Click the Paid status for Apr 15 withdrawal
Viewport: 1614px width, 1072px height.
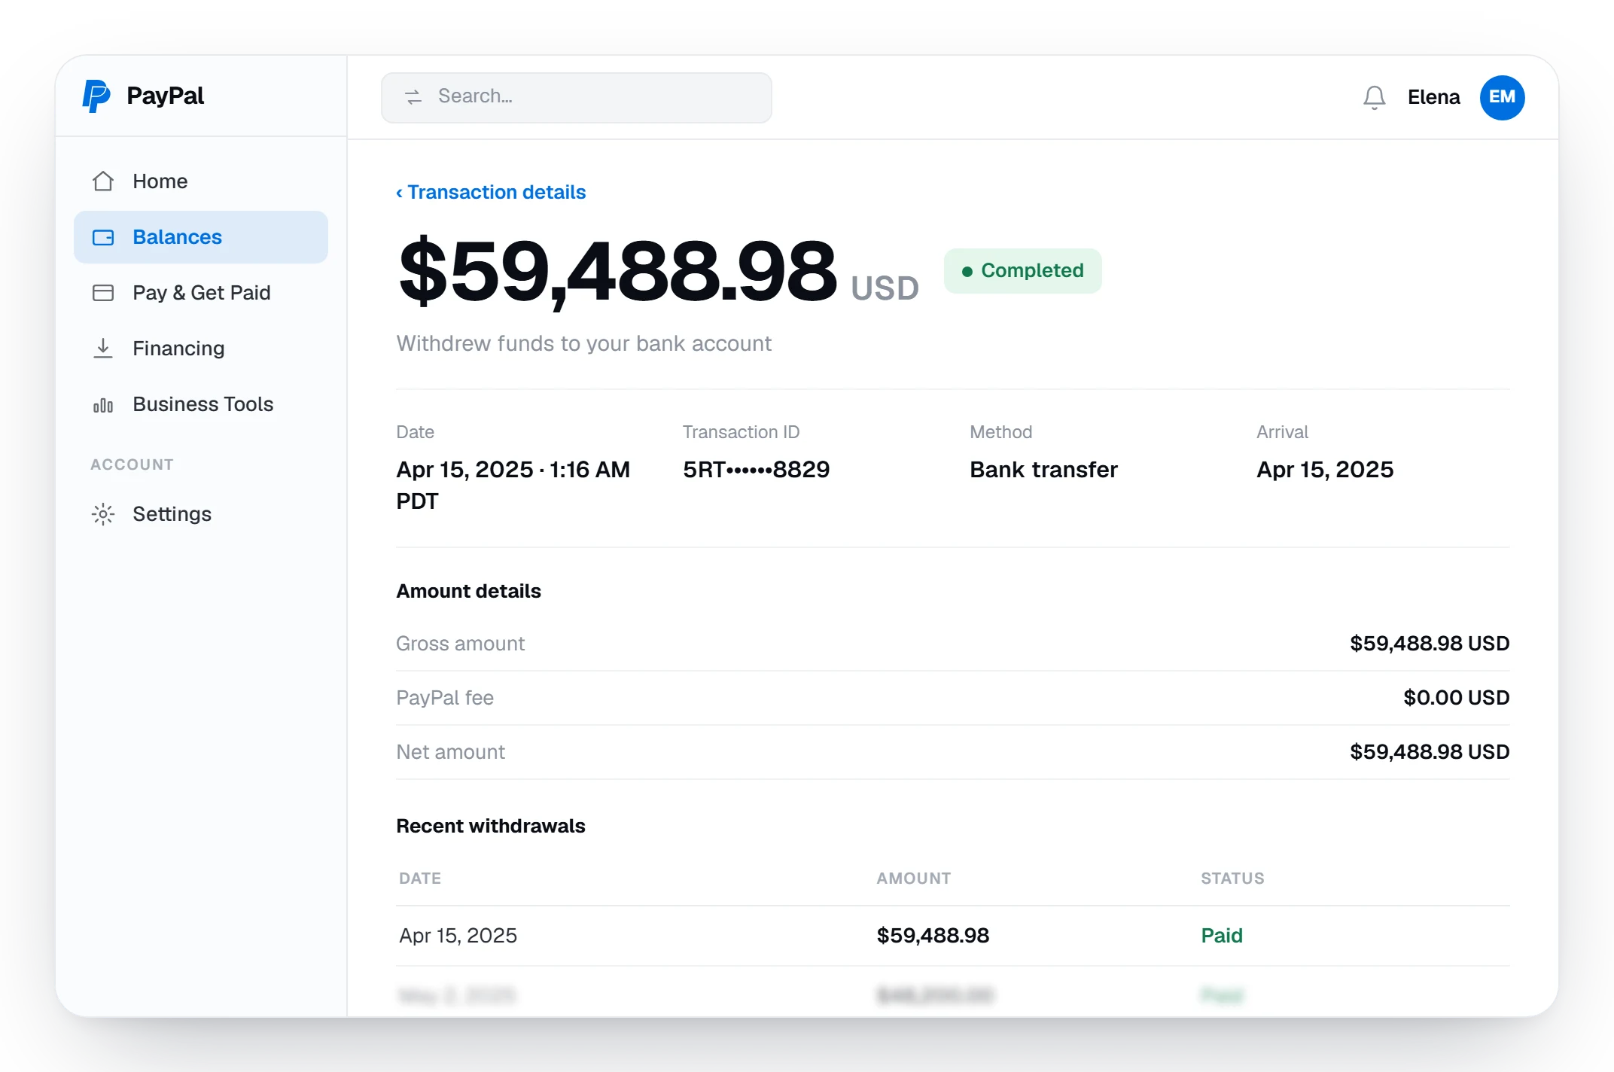point(1221,936)
